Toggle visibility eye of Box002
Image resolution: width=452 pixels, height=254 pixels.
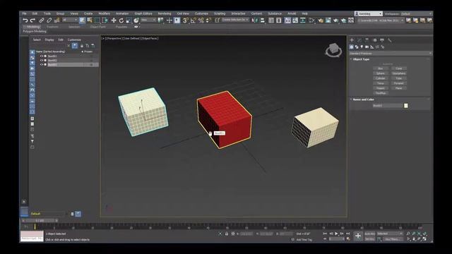pyautogui.click(x=42, y=61)
